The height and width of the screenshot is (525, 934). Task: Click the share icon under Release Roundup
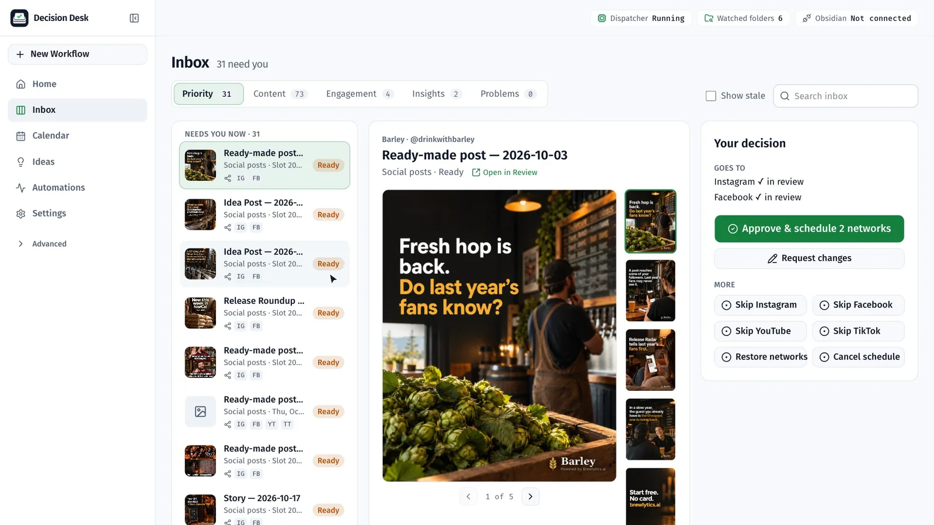228,326
